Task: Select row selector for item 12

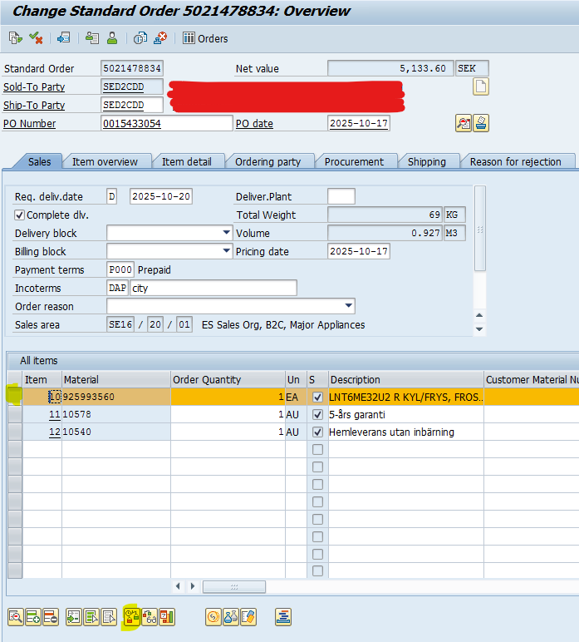Action: [x=15, y=432]
